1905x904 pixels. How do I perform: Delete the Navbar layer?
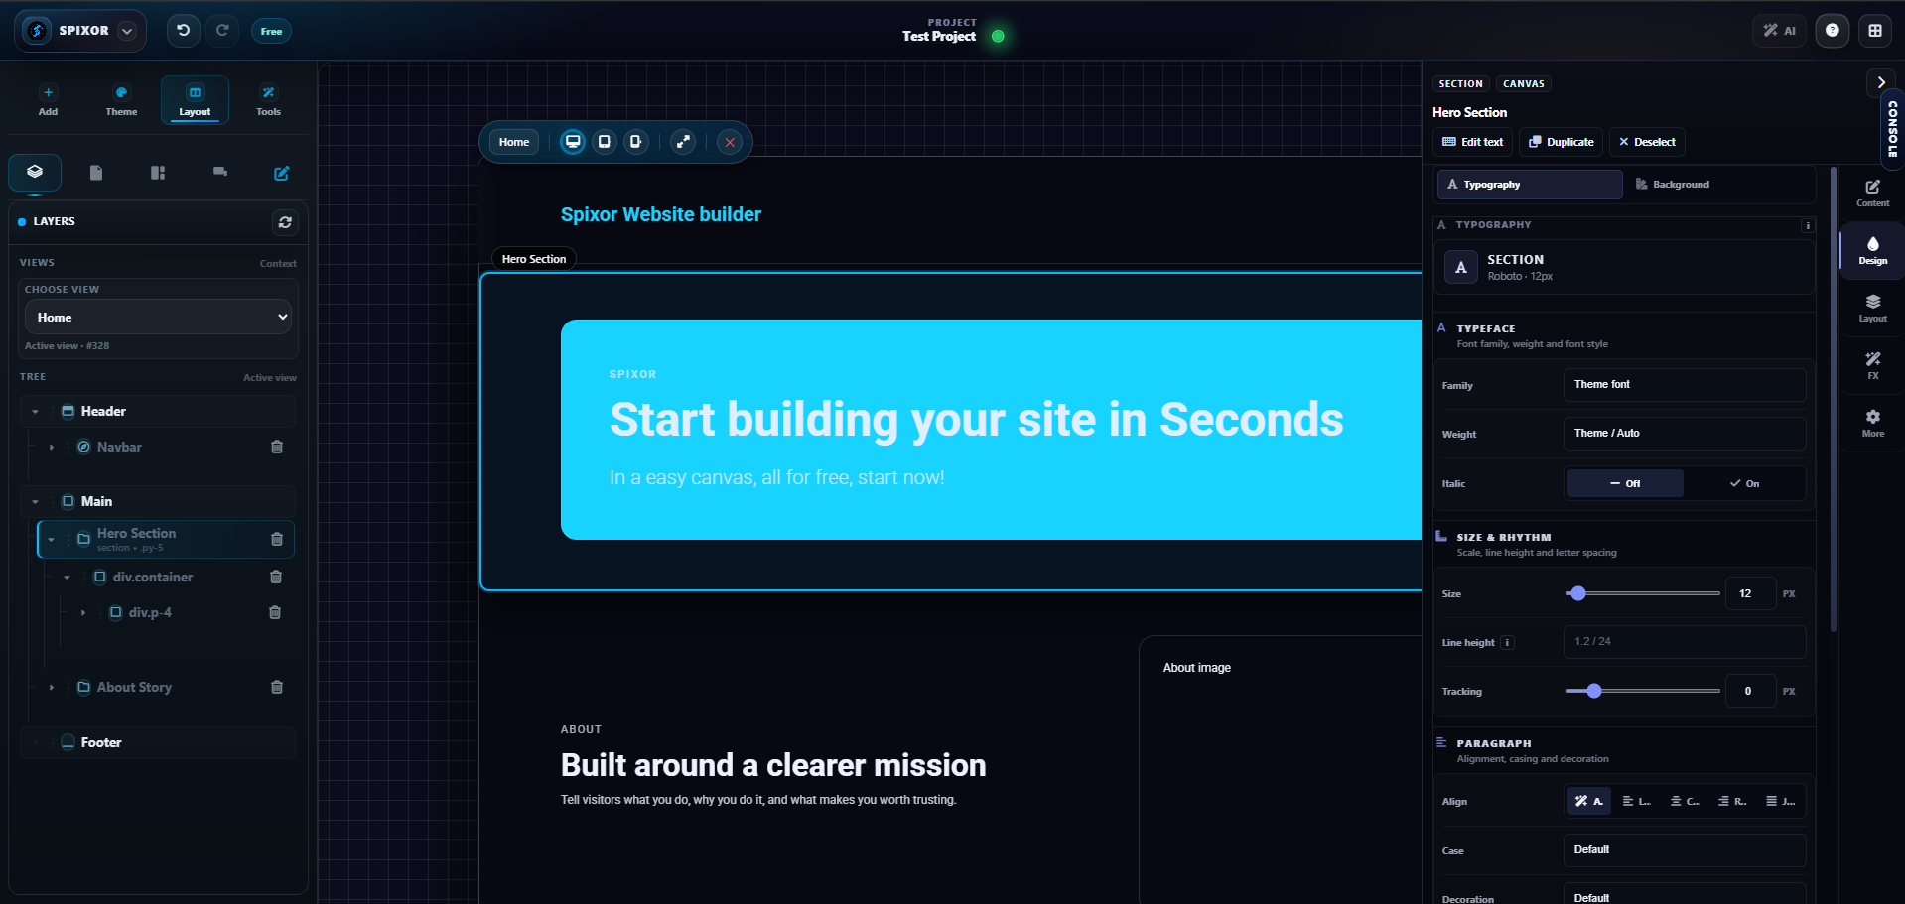[x=277, y=447]
